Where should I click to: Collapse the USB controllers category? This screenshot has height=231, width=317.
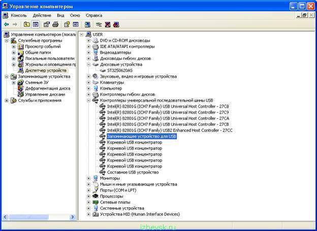88,101
